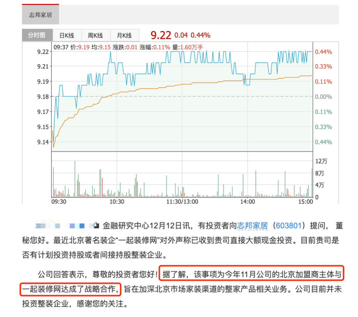
Task: Switch to the 日K线 chart tab
Action: (67, 35)
